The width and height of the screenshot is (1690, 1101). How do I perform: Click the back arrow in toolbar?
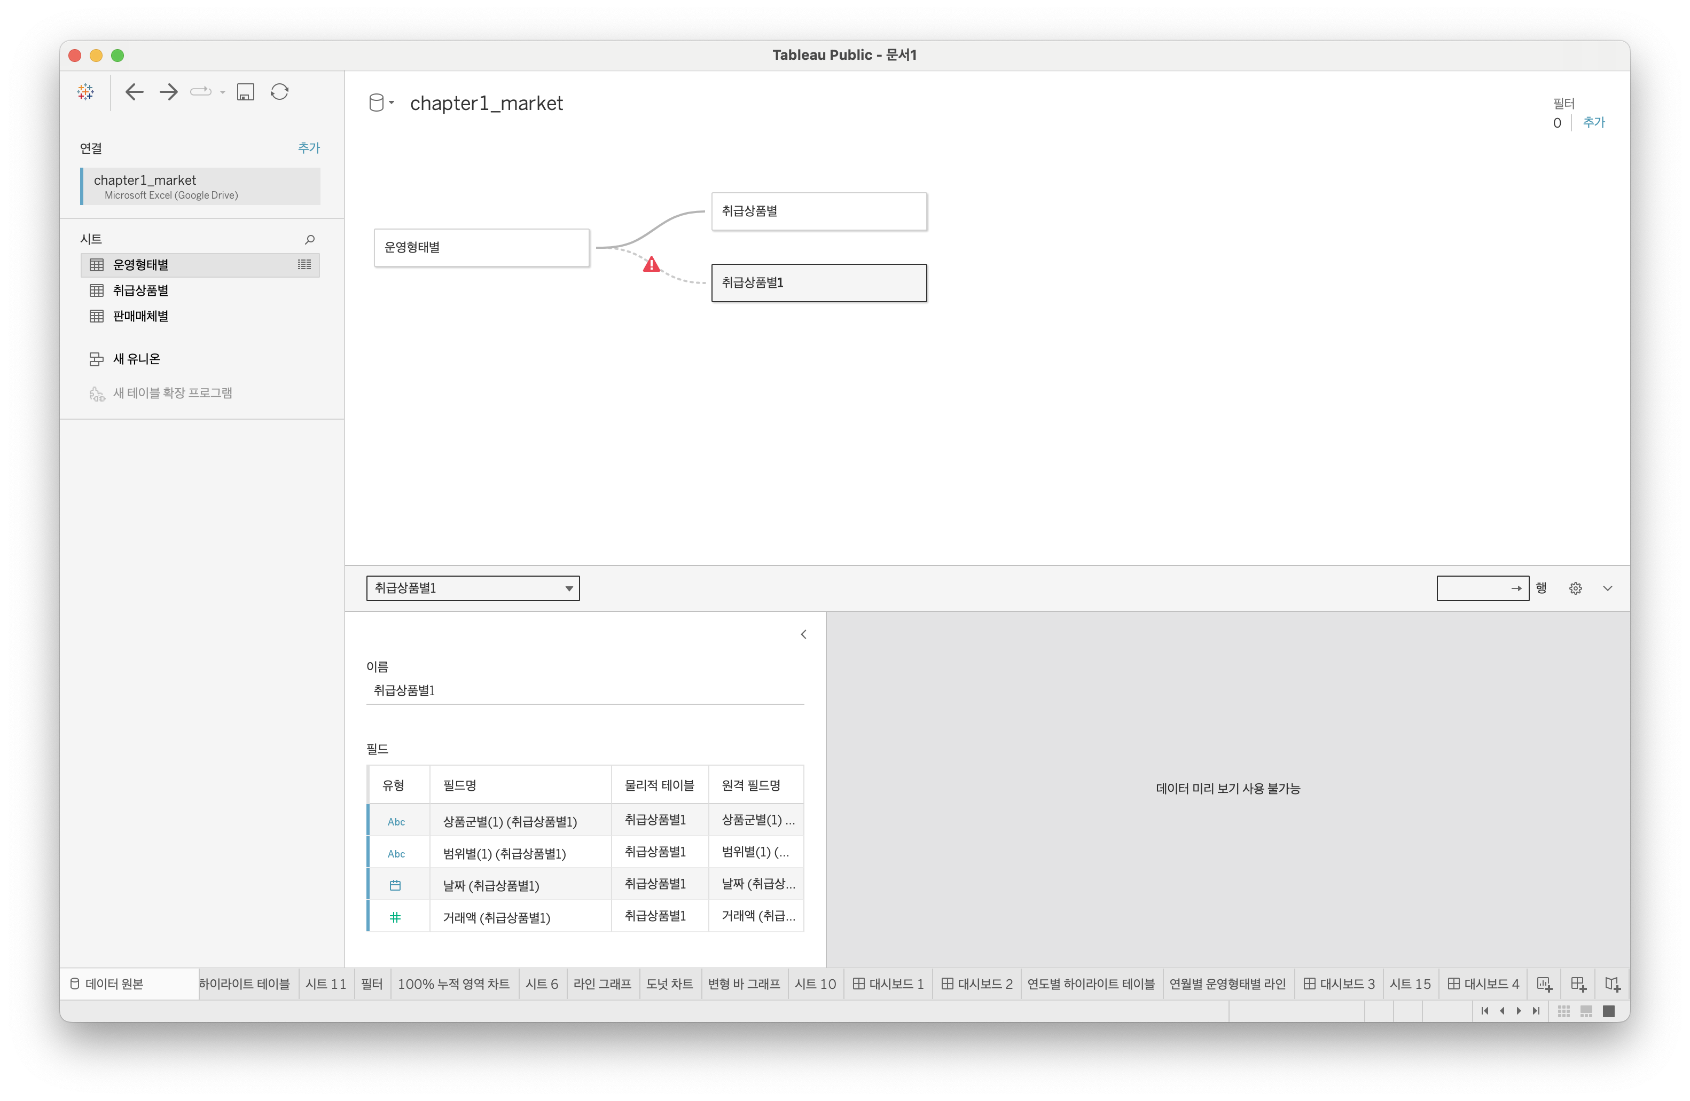coord(134,92)
